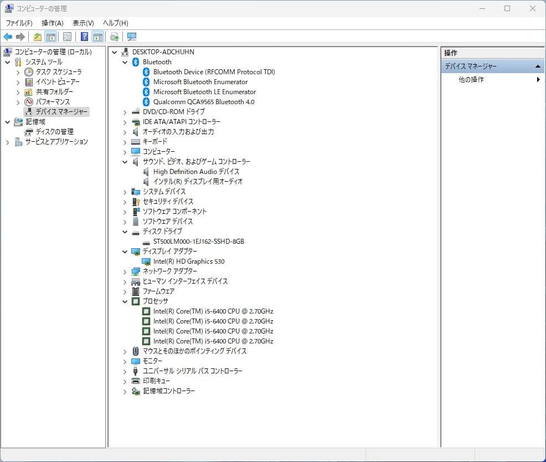Click the Help question mark toolbar icon
The width and height of the screenshot is (546, 462).
(83, 37)
